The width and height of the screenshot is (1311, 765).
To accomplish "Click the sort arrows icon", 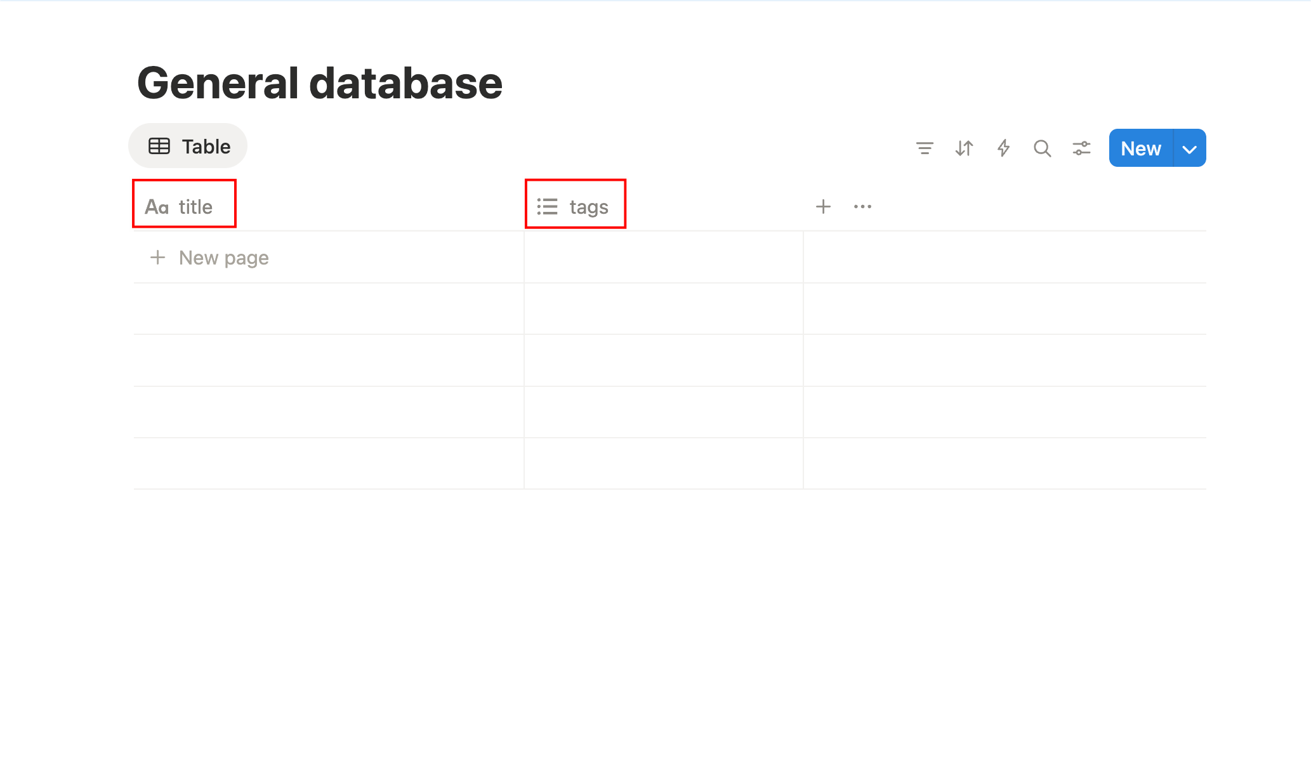I will pyautogui.click(x=964, y=148).
